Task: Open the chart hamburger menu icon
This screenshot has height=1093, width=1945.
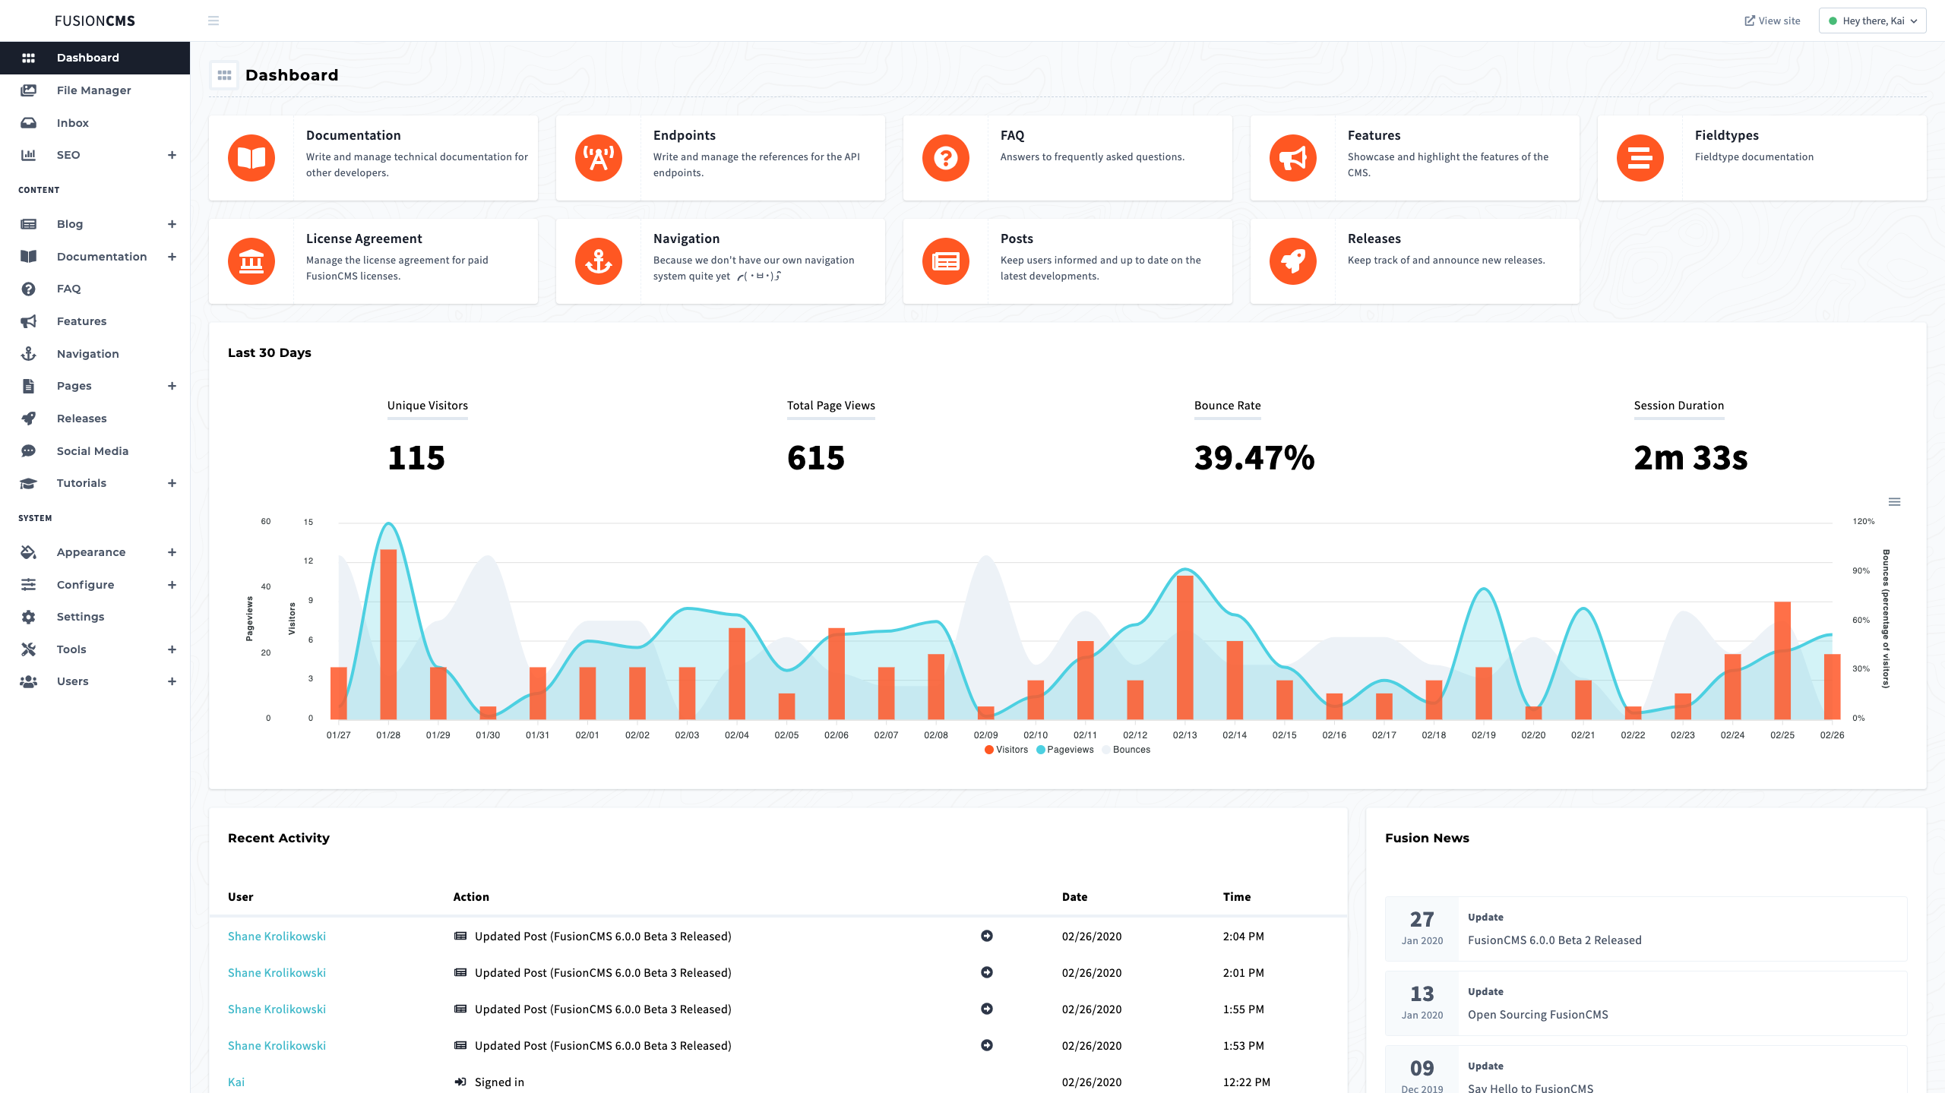Action: (1894, 502)
